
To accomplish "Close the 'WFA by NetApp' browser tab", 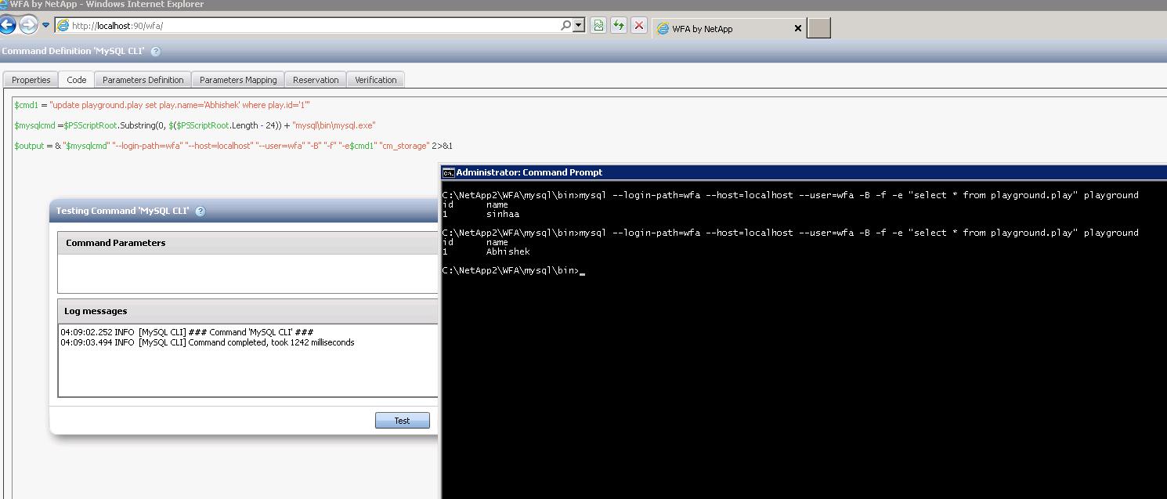I will coord(798,28).
